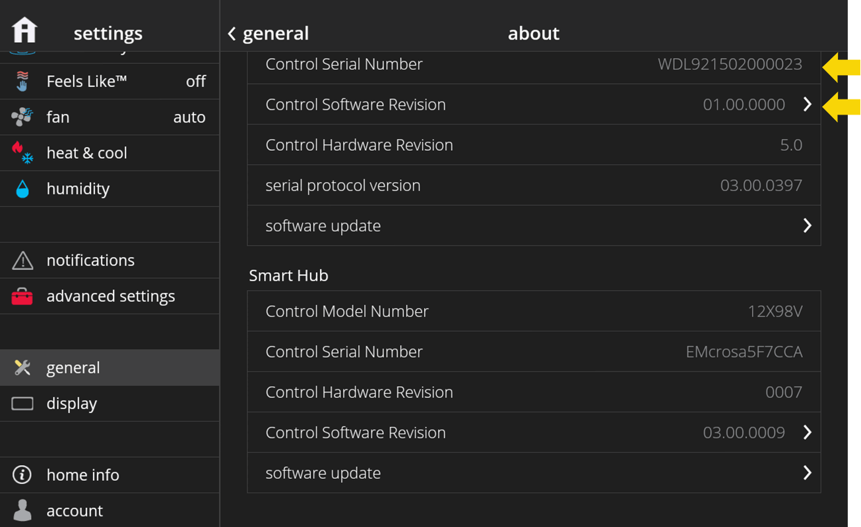Select the general menu item
Screen dimensions: 861x527
[110, 368]
